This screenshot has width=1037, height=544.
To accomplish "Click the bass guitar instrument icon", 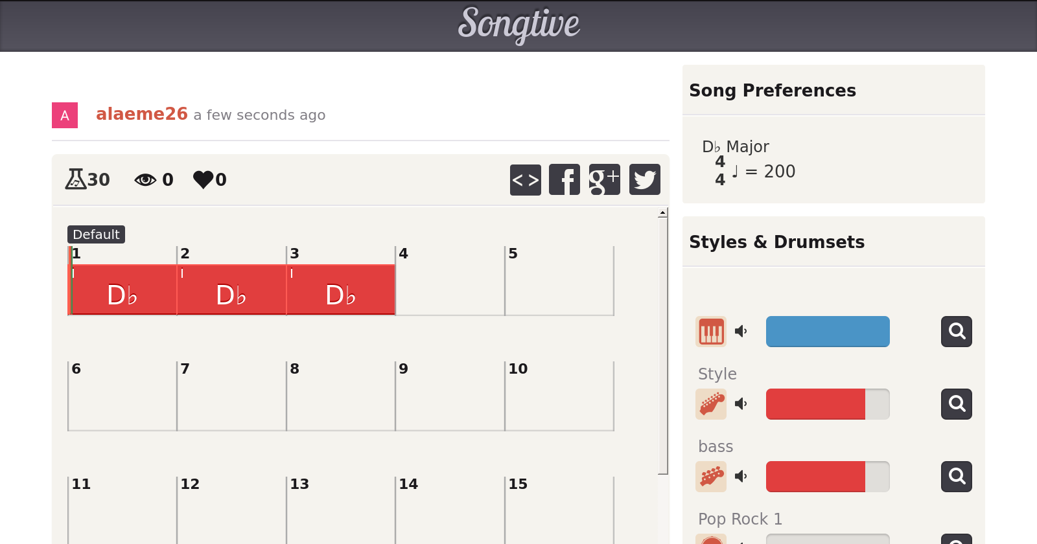I will [711, 404].
